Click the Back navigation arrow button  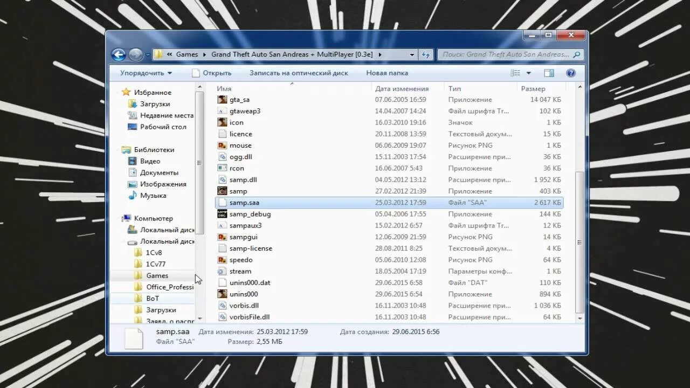click(x=119, y=54)
